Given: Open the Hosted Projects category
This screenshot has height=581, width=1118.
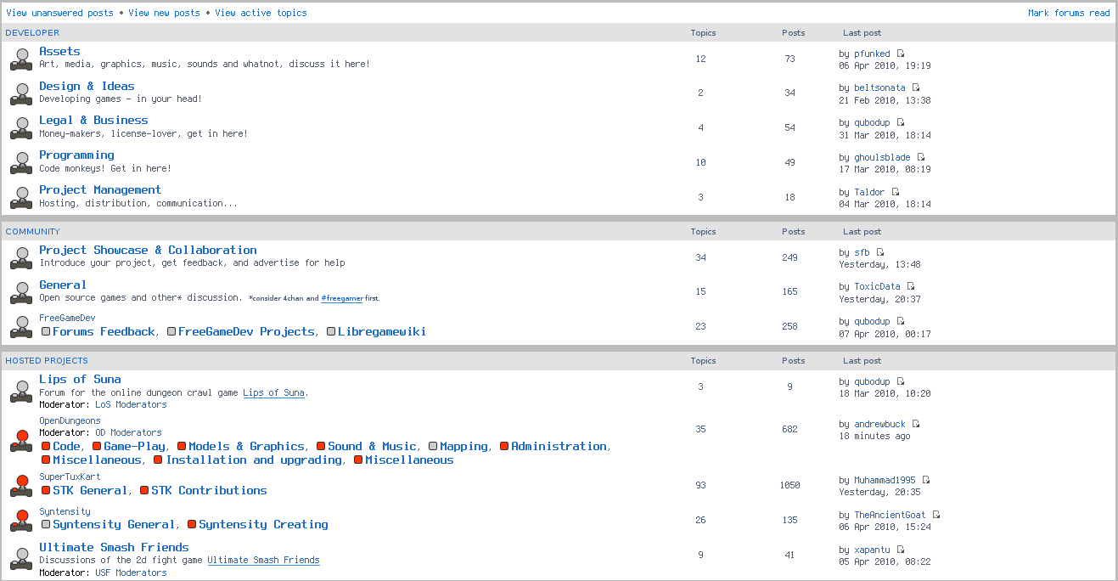Looking at the screenshot, I should pyautogui.click(x=47, y=361).
